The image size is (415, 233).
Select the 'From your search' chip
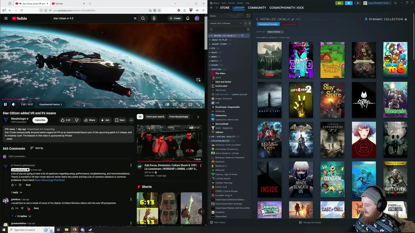coord(155,116)
